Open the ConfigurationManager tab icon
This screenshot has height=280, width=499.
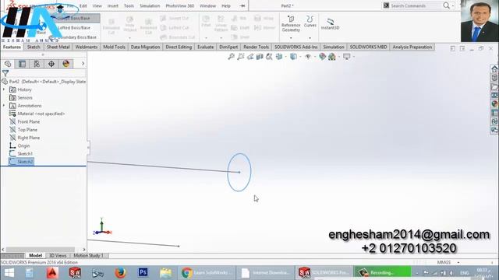(x=37, y=64)
